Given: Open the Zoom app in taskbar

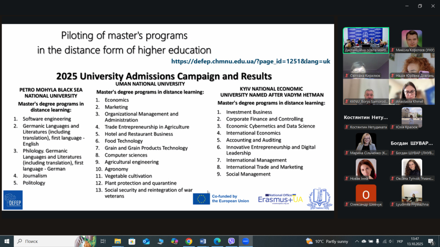Looking at the screenshot, I should [x=246, y=241].
